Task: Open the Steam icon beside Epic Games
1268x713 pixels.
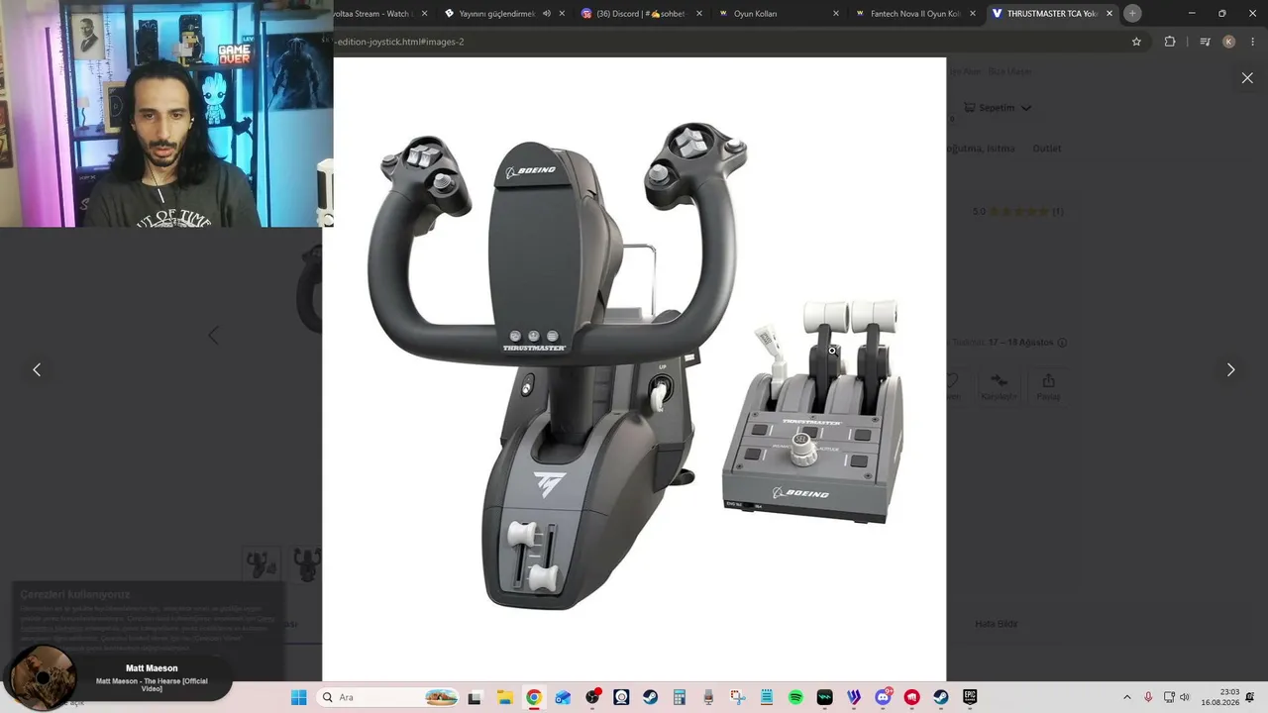Action: click(941, 697)
